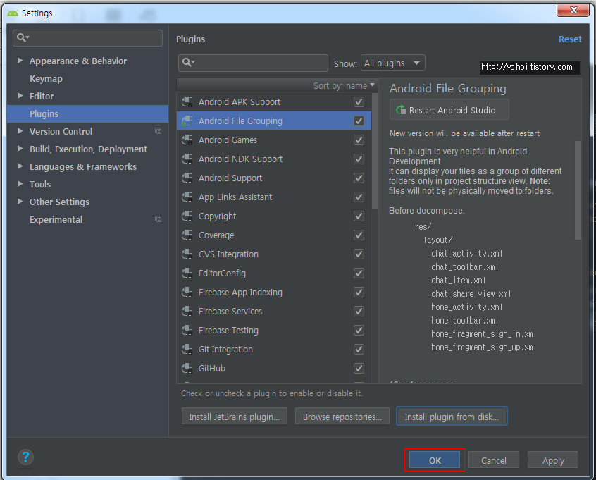
Task: Open the Show All plugins dropdown
Action: pyautogui.click(x=392, y=63)
